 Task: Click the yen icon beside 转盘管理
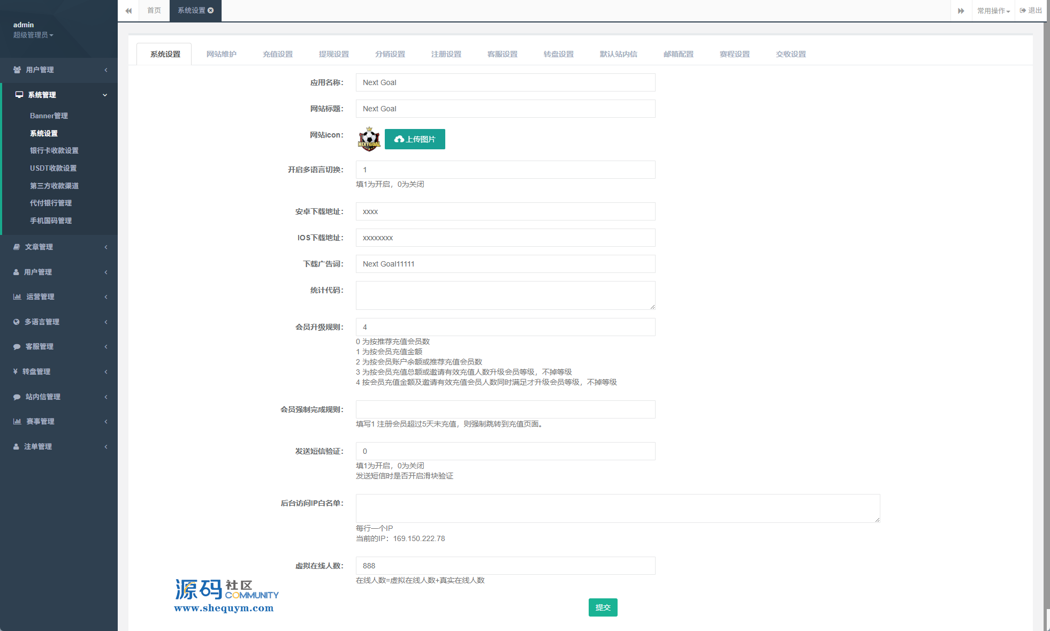click(16, 371)
